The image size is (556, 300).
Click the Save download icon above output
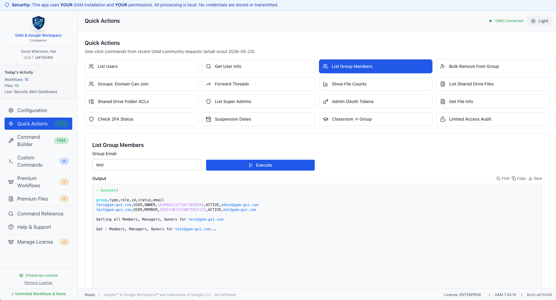531,178
